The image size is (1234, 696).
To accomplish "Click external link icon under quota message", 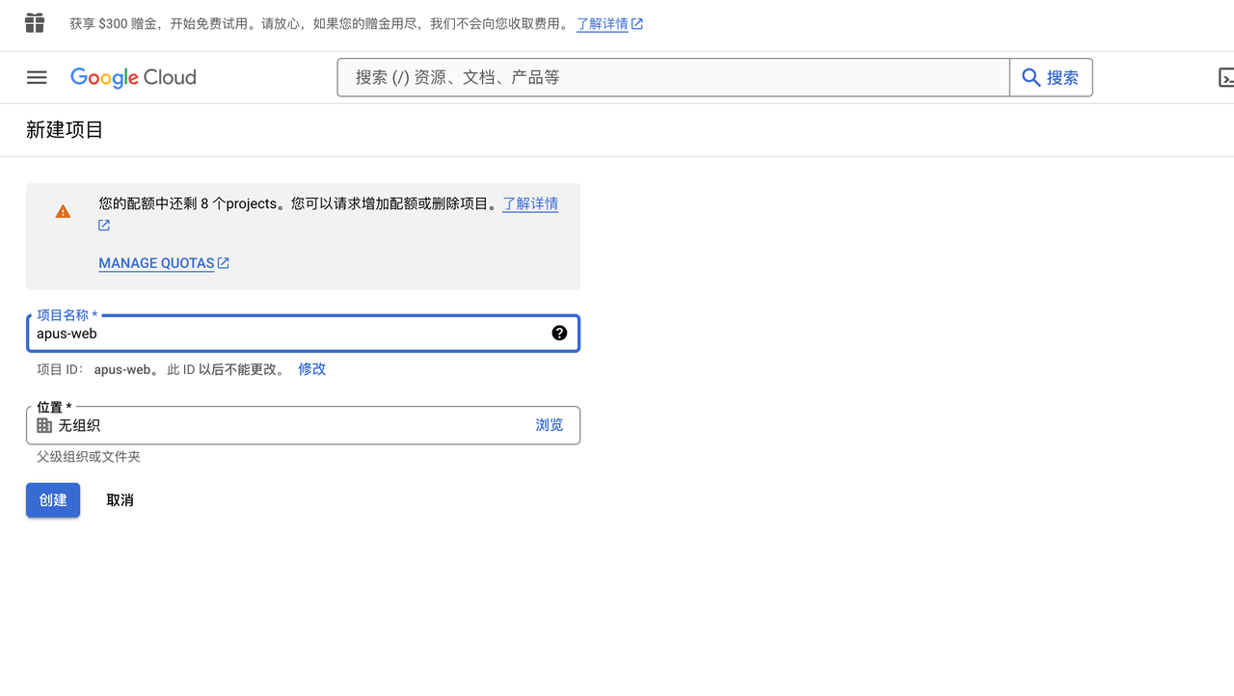I will (104, 226).
